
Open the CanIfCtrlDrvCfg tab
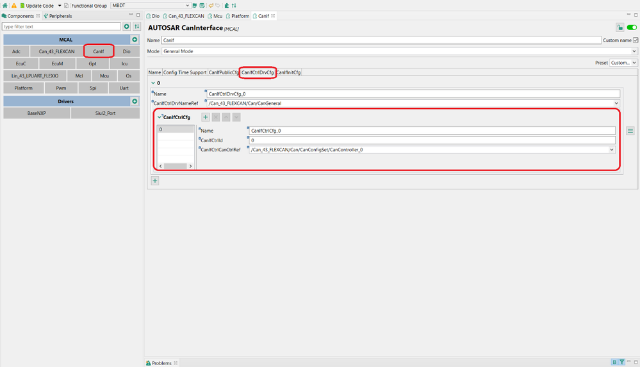point(258,72)
